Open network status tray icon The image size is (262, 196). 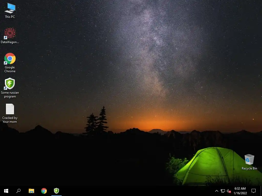click(x=223, y=191)
